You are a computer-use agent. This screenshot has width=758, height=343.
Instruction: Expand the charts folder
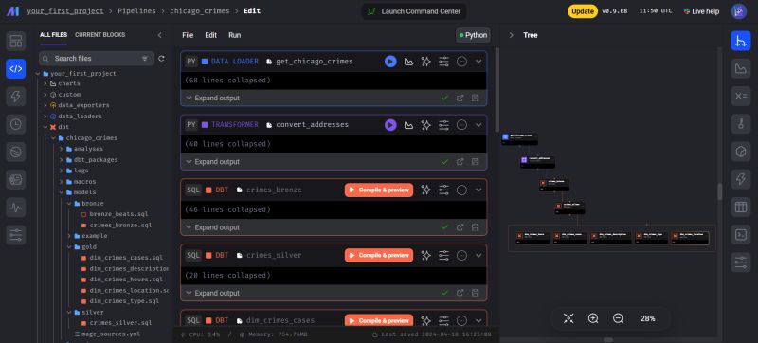[45, 84]
